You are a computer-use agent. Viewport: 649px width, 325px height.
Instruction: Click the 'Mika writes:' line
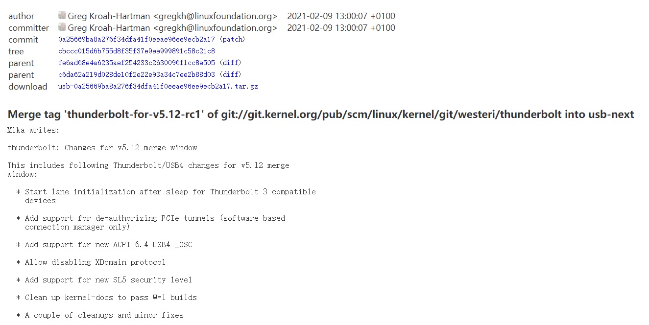point(33,130)
